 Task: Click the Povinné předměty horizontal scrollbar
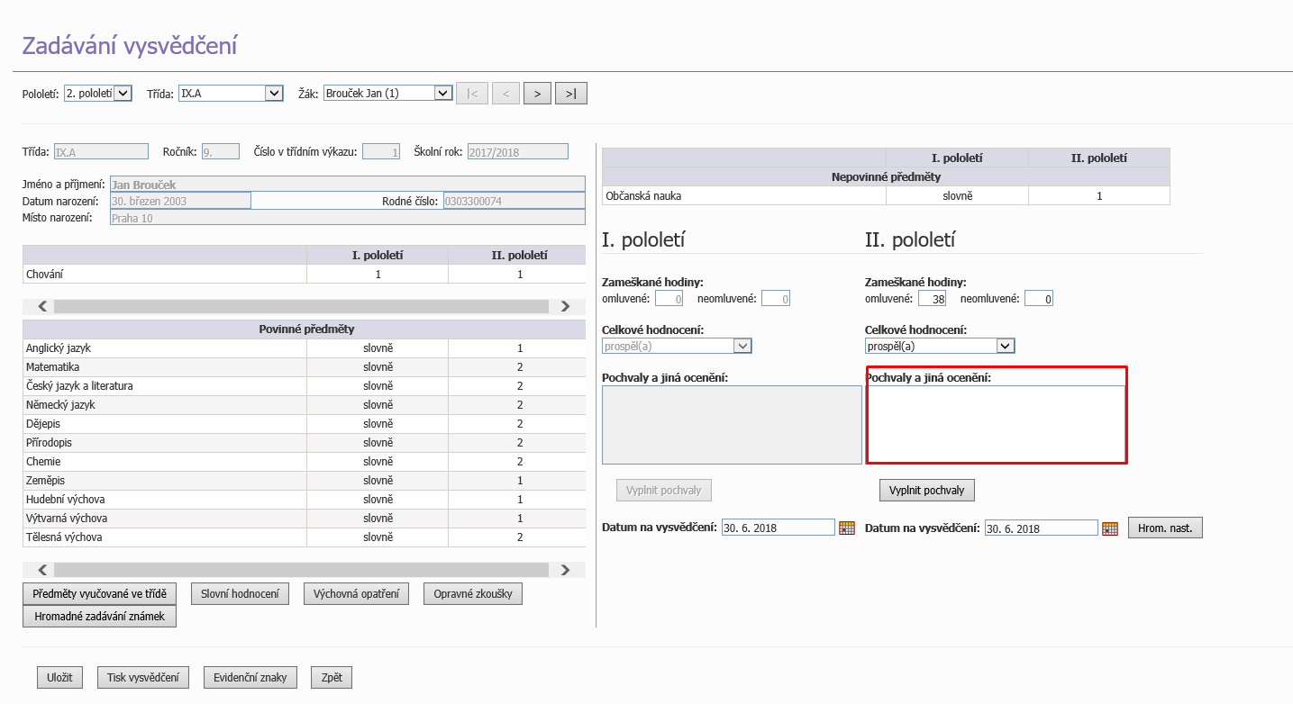point(304,570)
